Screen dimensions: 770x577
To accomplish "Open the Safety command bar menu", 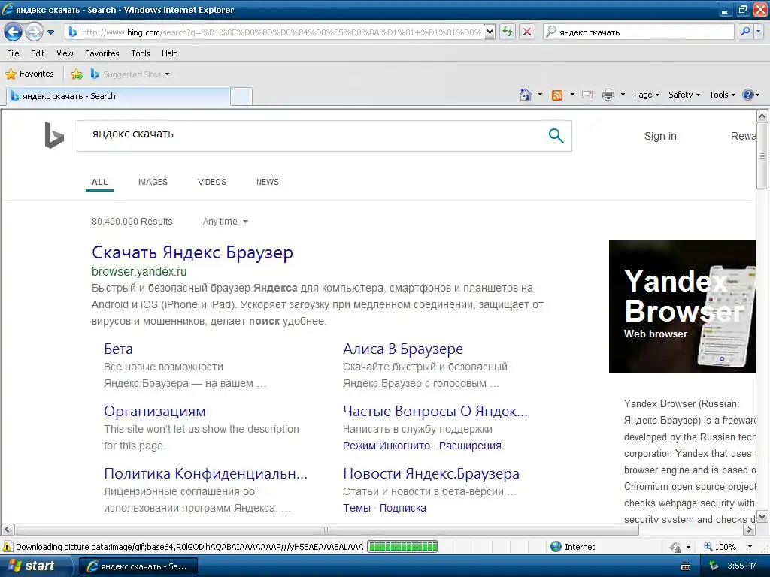I will coord(684,95).
